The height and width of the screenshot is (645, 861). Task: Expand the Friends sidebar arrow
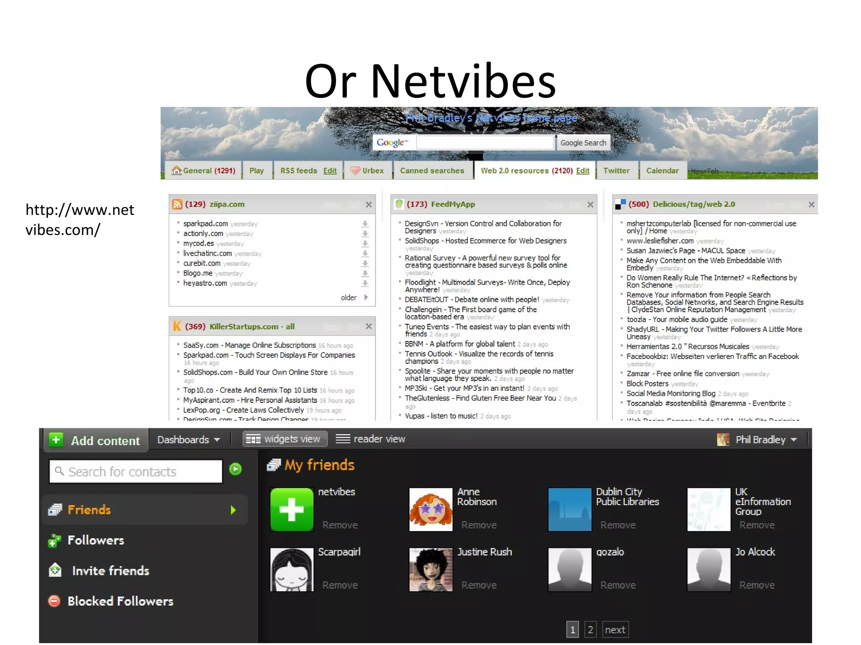233,510
